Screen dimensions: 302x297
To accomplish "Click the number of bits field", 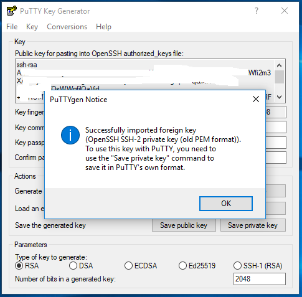I will tap(259, 279).
